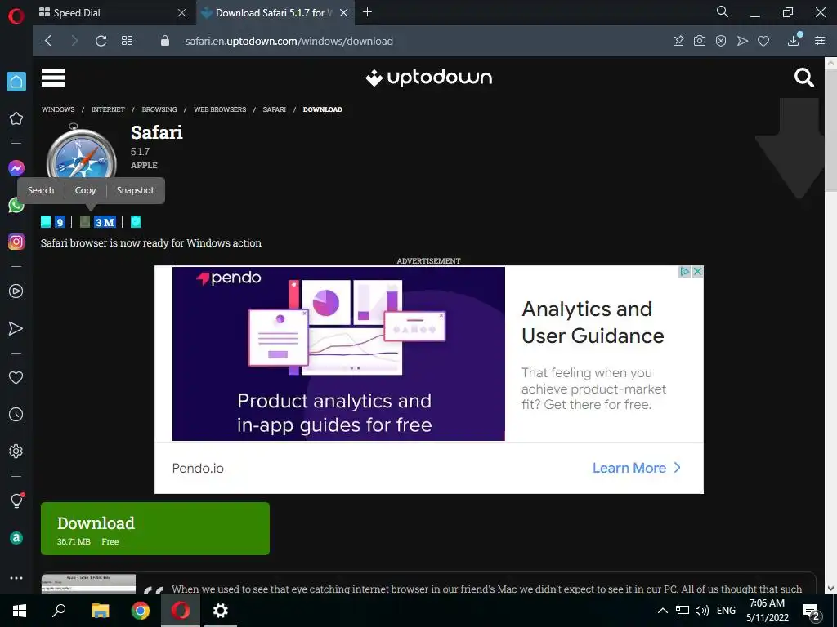Screen dimensions: 837x627
Task: Click the green Download button
Action: [x=155, y=528]
